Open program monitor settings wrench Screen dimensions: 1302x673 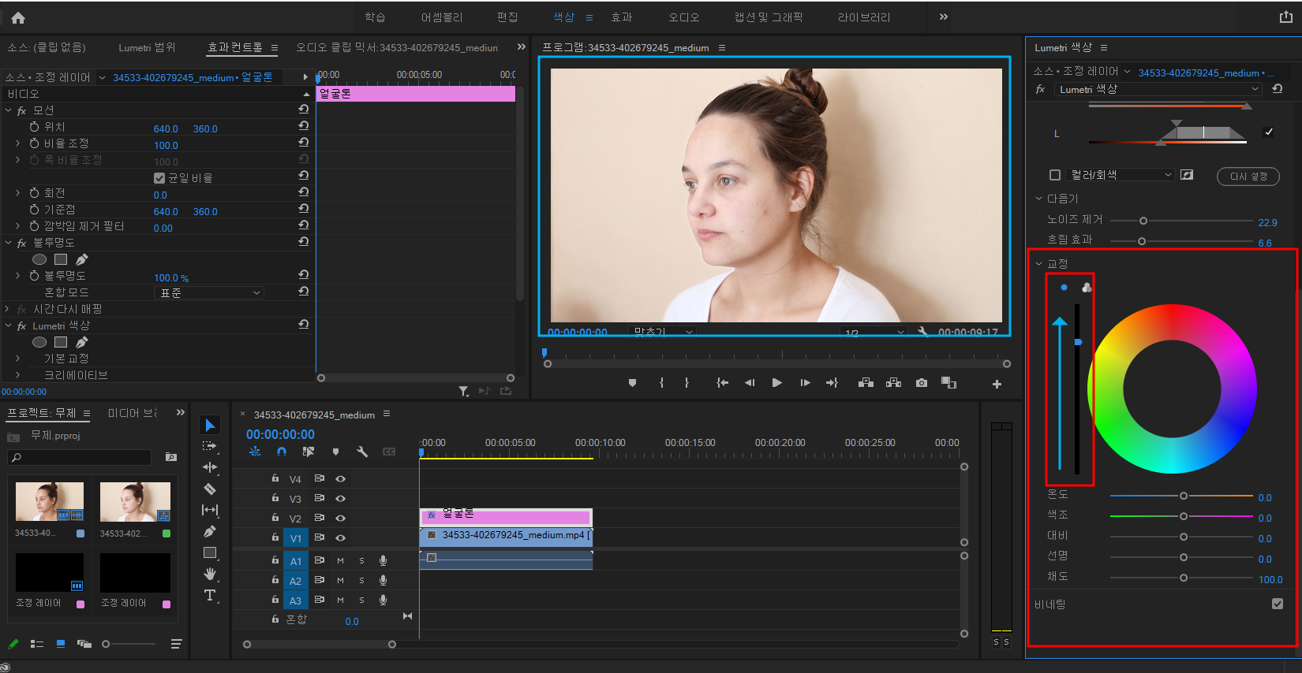[922, 332]
